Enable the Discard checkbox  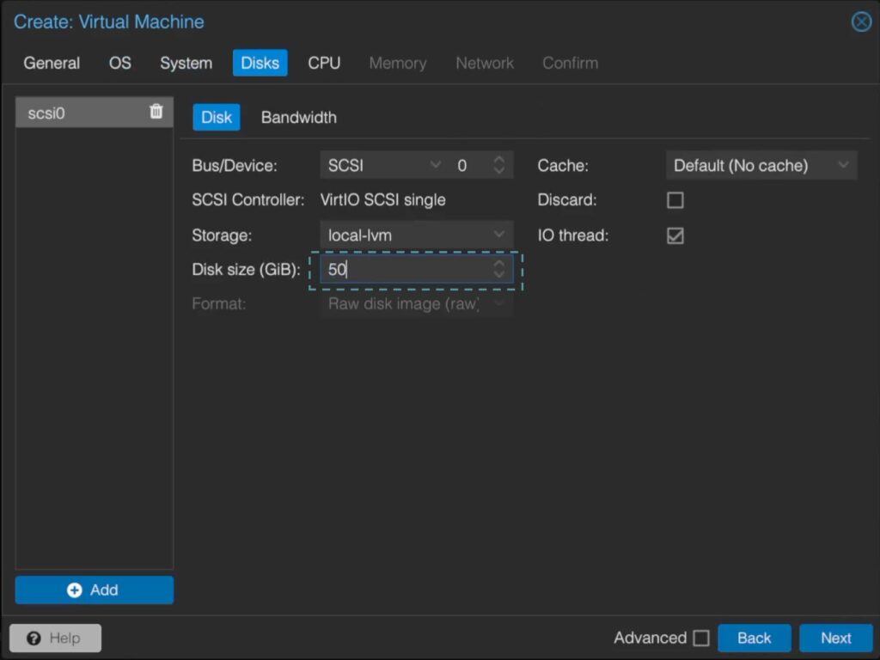click(x=675, y=200)
